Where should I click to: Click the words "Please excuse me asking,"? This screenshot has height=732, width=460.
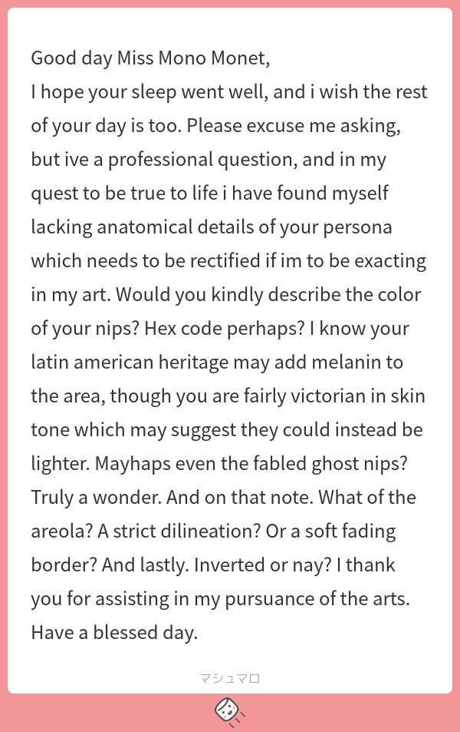pos(294,126)
